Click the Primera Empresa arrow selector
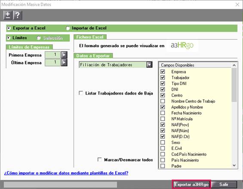Viewport: 243px width, 189px height. (64, 55)
